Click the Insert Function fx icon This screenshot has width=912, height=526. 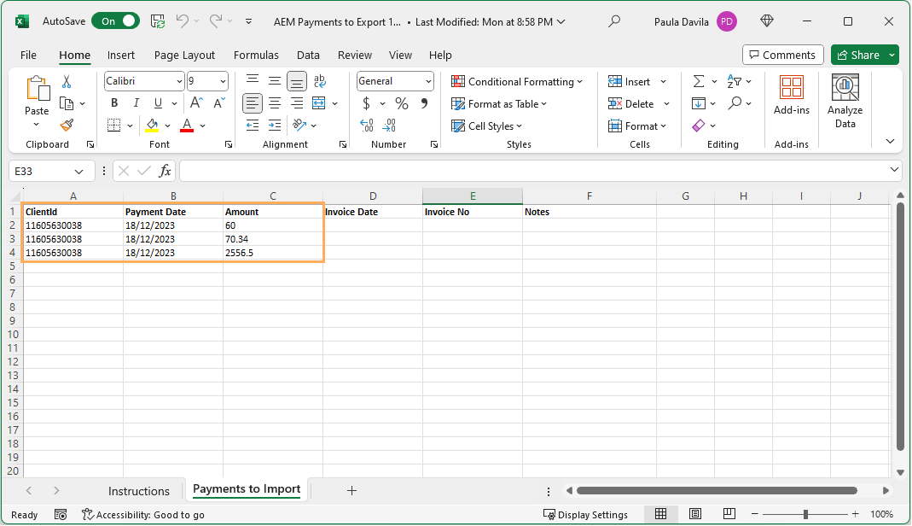pos(166,171)
